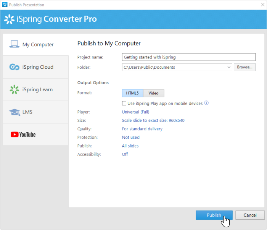Select the HTML5 format option
The width and height of the screenshot is (267, 230).
tap(132, 93)
